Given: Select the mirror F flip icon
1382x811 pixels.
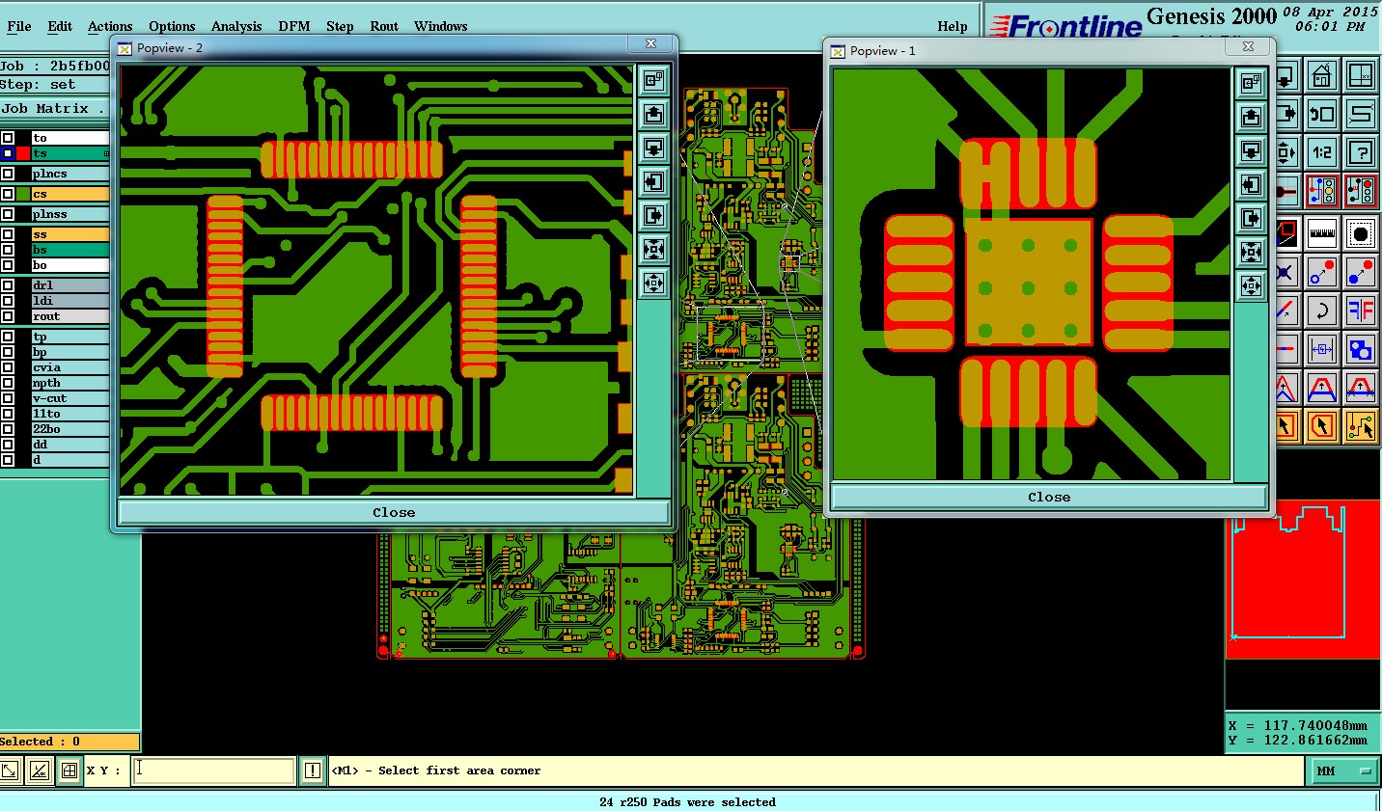Looking at the screenshot, I should pos(1360,311).
